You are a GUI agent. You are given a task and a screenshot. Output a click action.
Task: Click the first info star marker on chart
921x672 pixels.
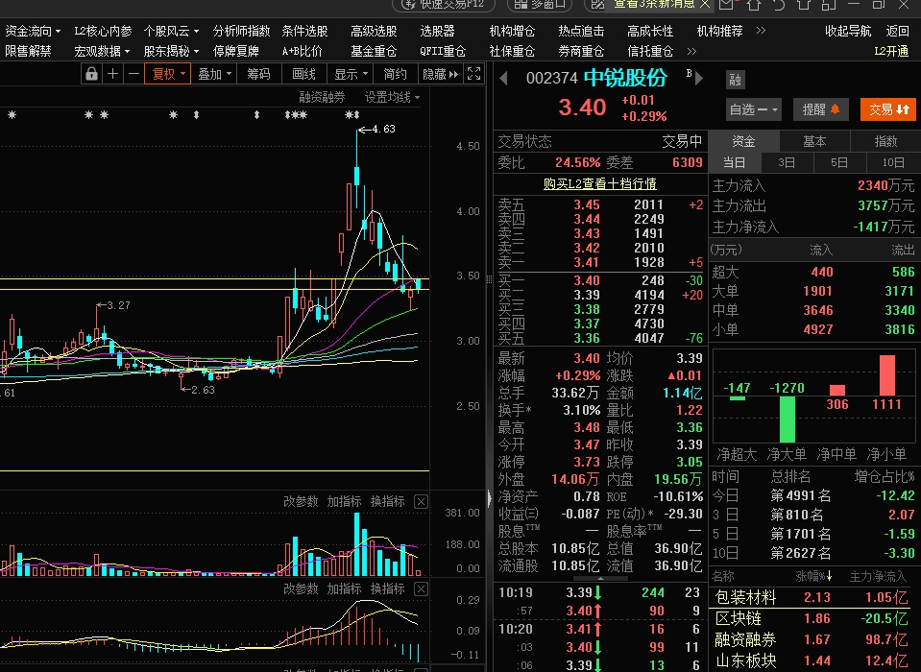pos(12,115)
